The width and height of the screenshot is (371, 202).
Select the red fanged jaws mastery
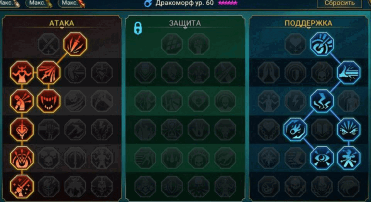click(49, 101)
